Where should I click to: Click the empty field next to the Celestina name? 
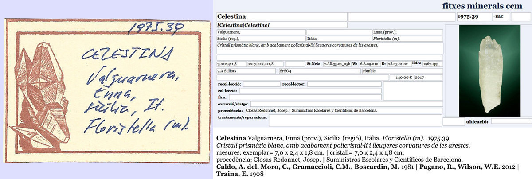[x=402, y=17]
